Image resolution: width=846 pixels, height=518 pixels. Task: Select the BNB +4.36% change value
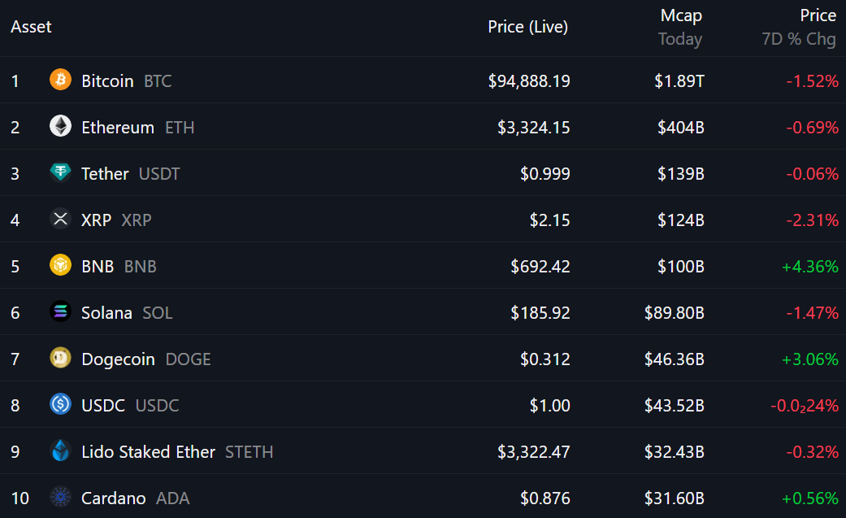[810, 266]
